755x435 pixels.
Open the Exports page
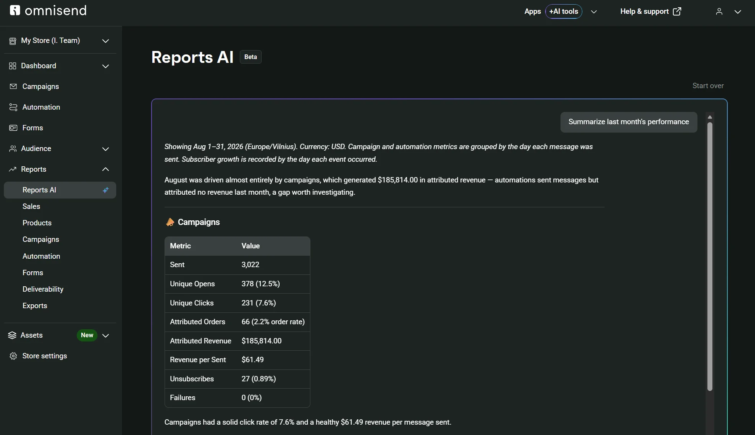tap(35, 306)
